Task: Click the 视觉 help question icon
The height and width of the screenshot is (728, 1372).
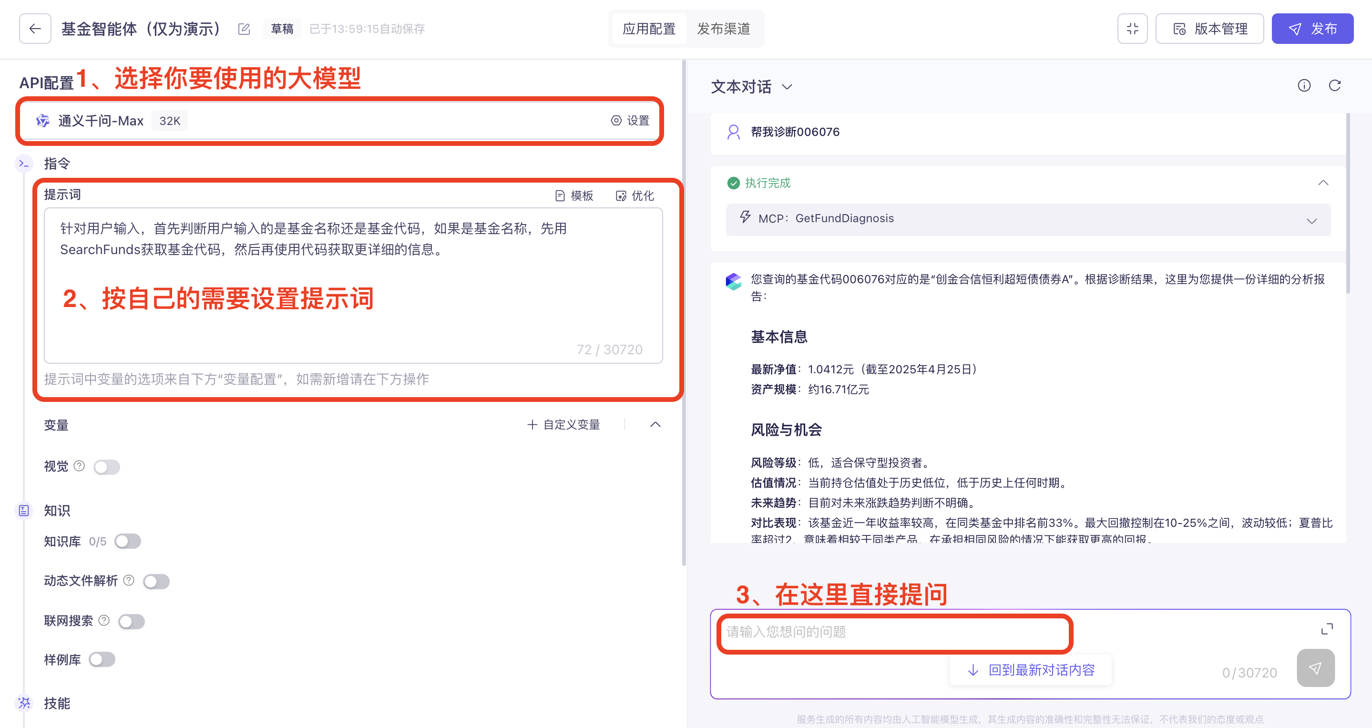Action: click(x=79, y=466)
